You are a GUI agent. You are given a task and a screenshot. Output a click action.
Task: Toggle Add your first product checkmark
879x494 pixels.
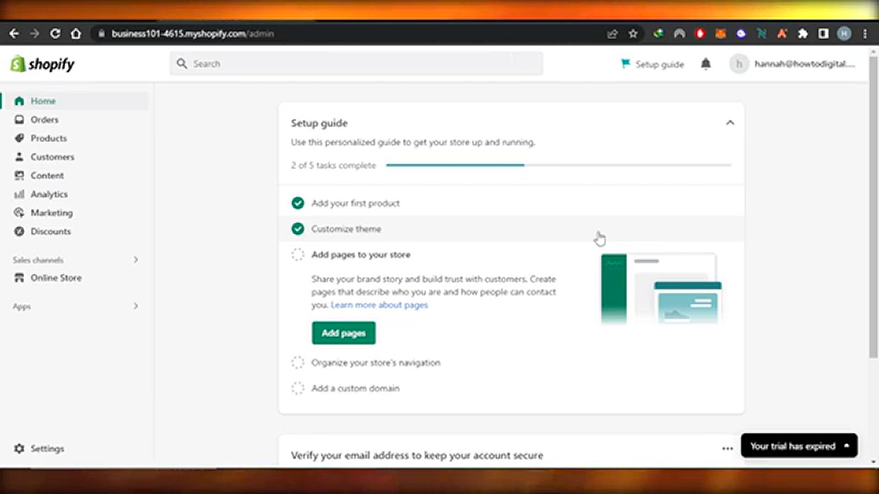(x=298, y=203)
